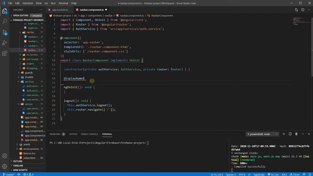Screen dimensions: 313x176
Task: Expand the Timeline section
Action: click(x=28, y=166)
